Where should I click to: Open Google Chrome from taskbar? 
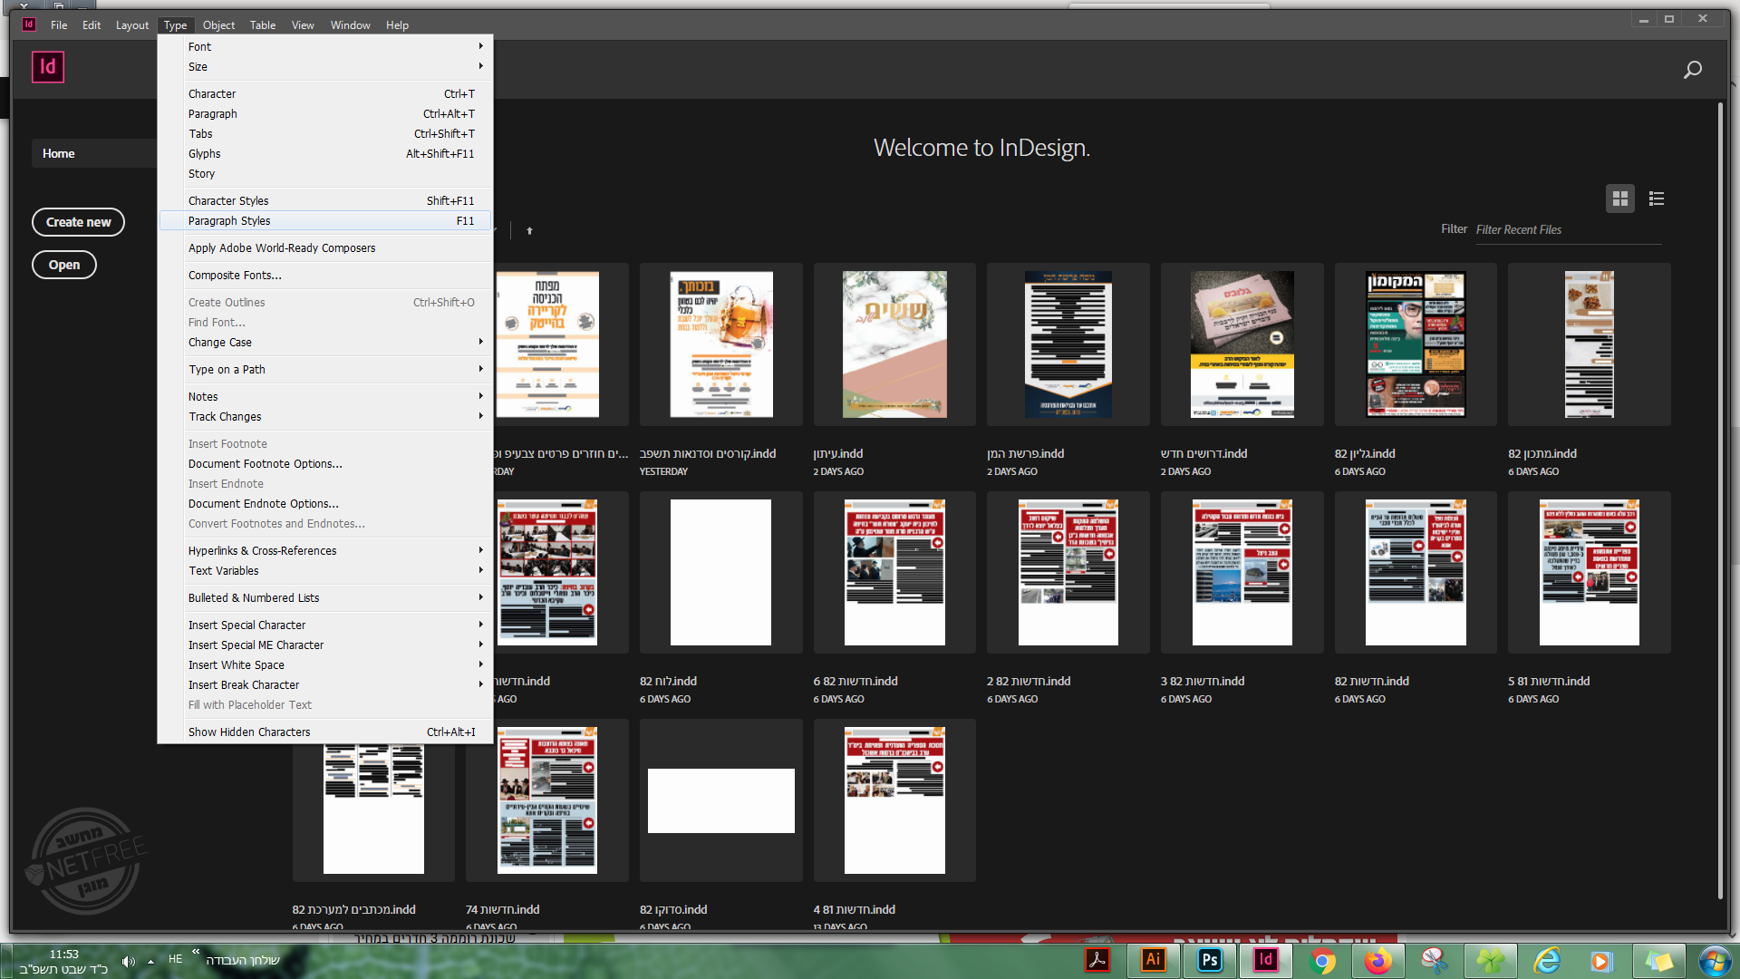(x=1322, y=960)
